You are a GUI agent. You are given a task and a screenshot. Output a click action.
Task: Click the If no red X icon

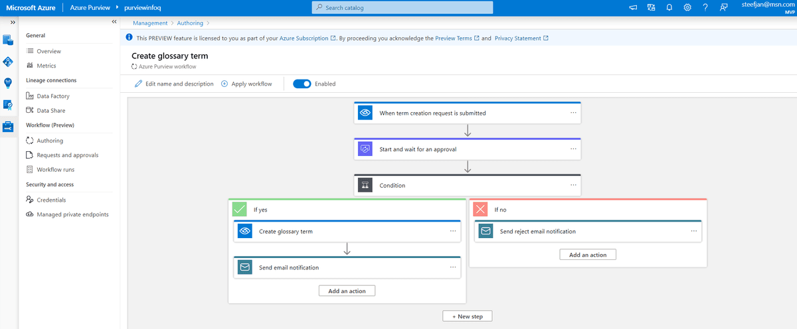tap(480, 209)
